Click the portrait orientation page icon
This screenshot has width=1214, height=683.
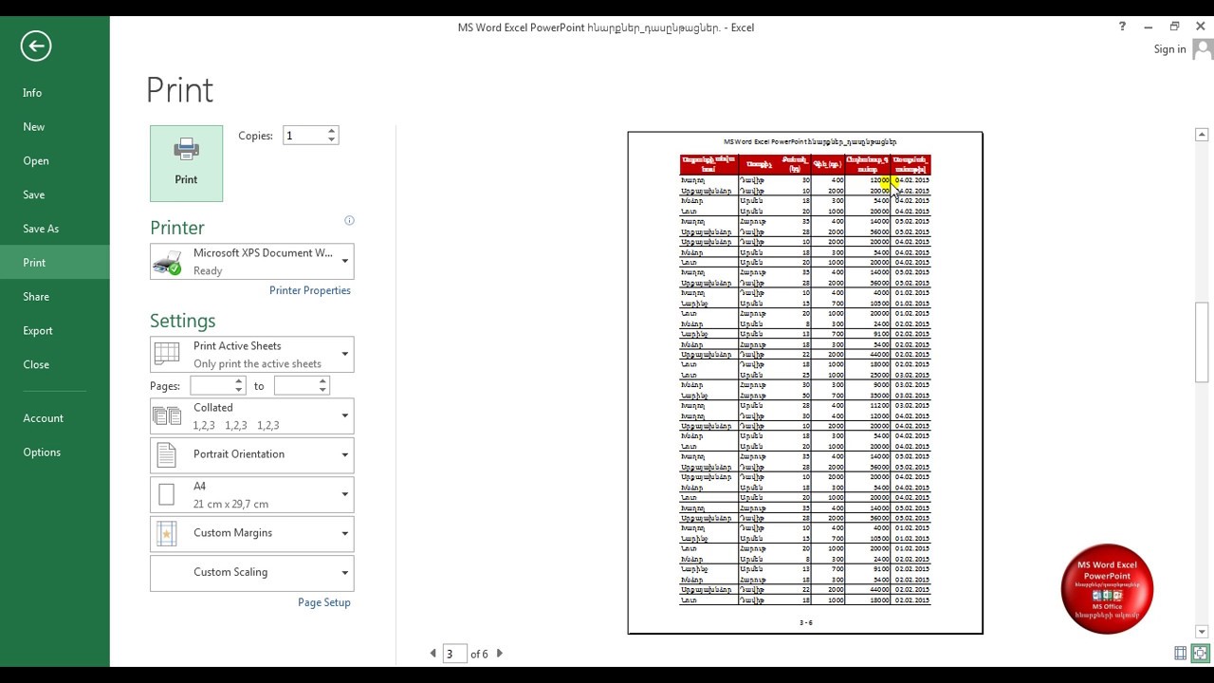[x=167, y=454]
